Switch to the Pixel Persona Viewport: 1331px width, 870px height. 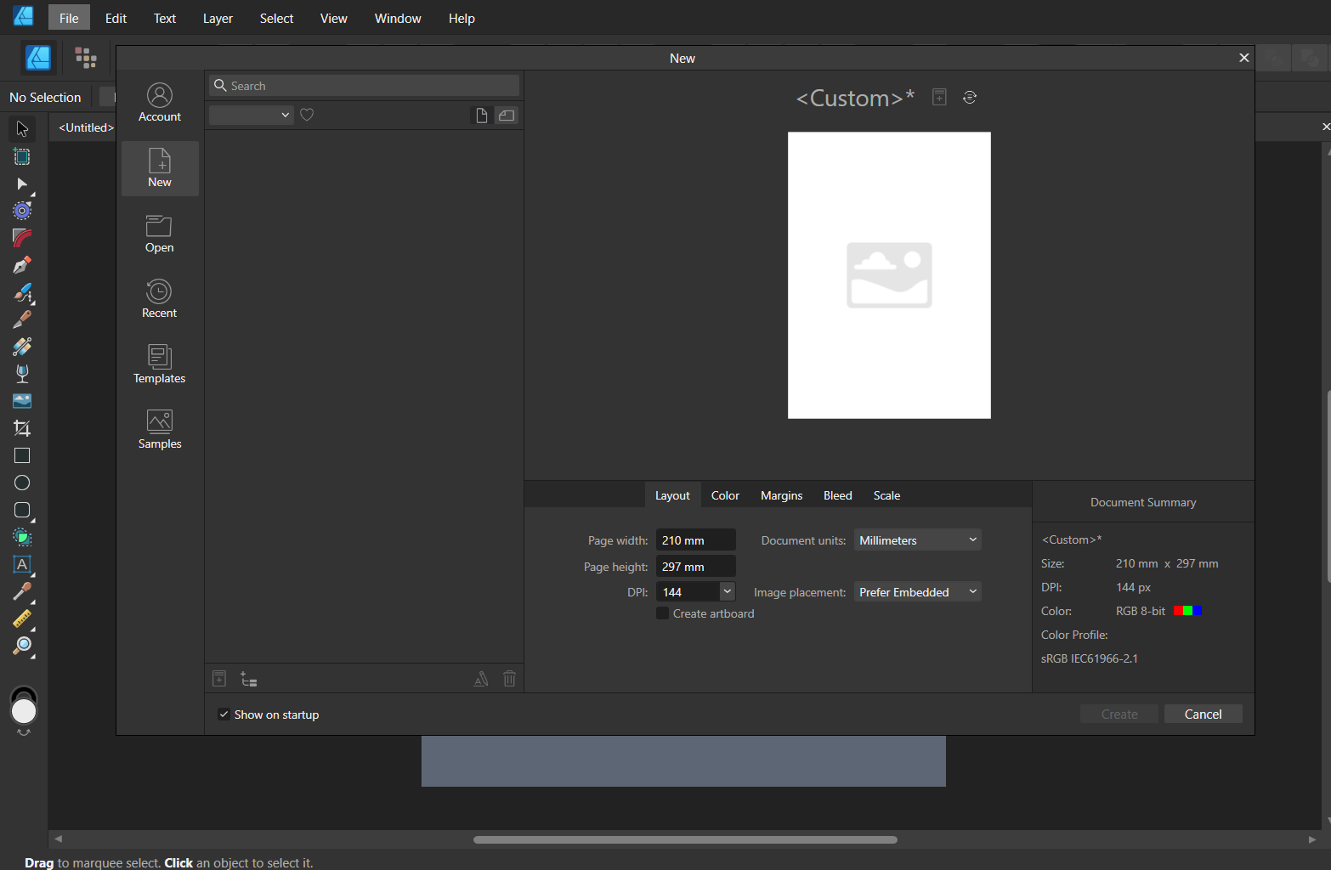(x=86, y=58)
